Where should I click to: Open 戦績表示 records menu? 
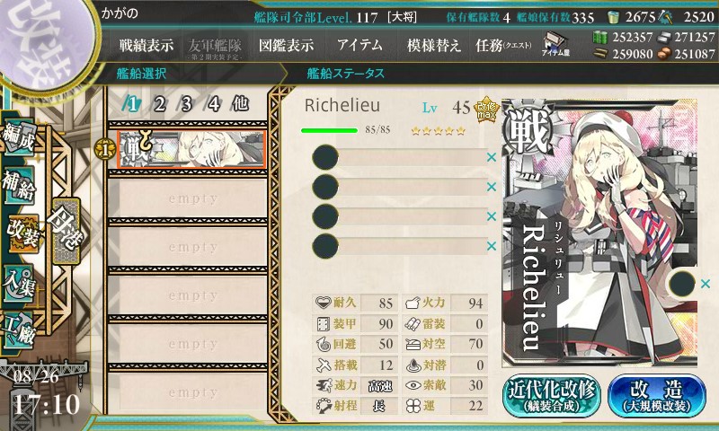coord(146,45)
